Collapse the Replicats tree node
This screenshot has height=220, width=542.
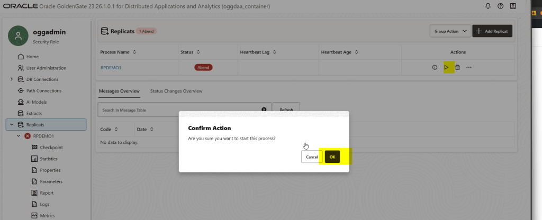click(12, 125)
